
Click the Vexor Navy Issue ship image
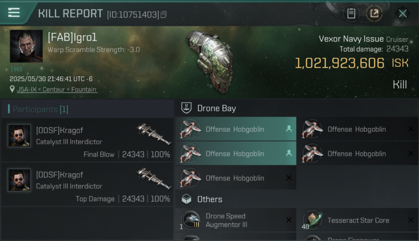(209, 62)
